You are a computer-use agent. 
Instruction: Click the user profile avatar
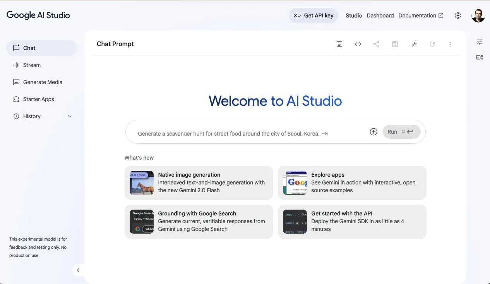478,15
